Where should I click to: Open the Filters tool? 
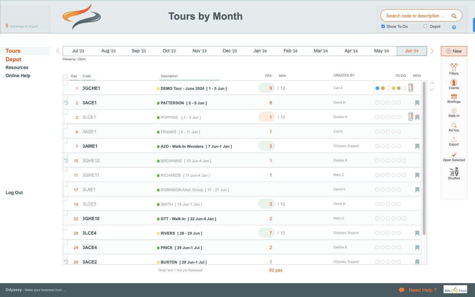[x=453, y=68]
